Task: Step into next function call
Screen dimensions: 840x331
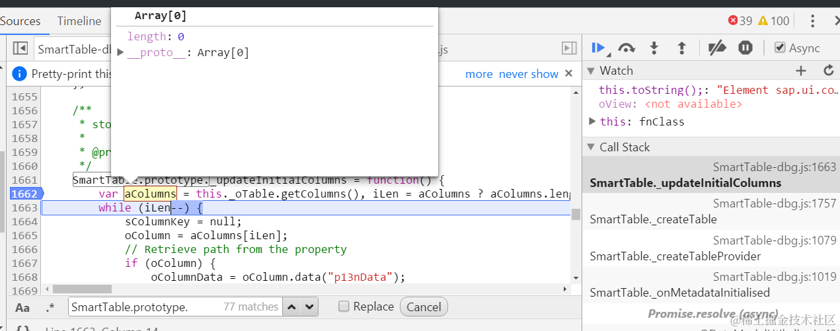Action: point(654,48)
